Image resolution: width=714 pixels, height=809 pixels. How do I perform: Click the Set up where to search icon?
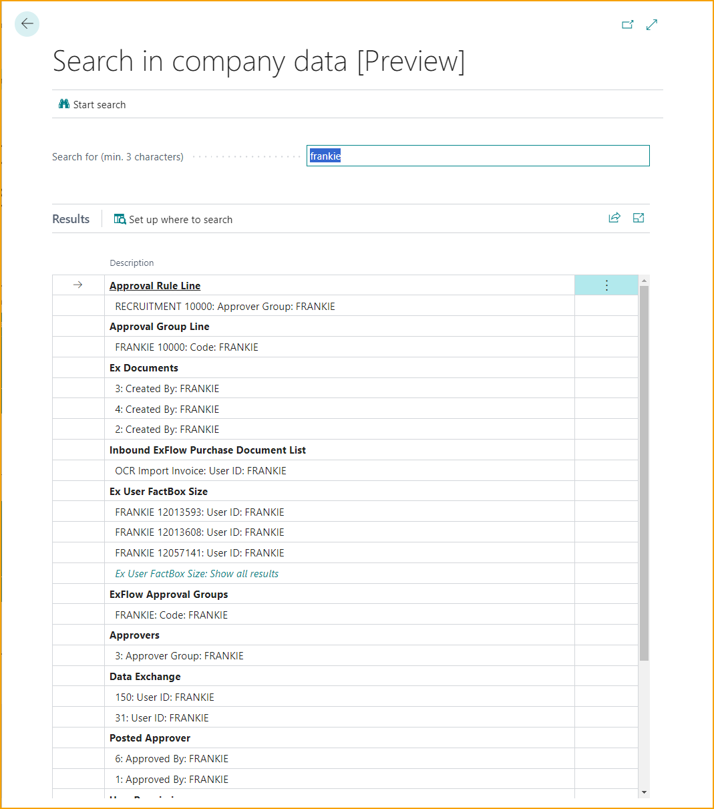[x=120, y=219]
